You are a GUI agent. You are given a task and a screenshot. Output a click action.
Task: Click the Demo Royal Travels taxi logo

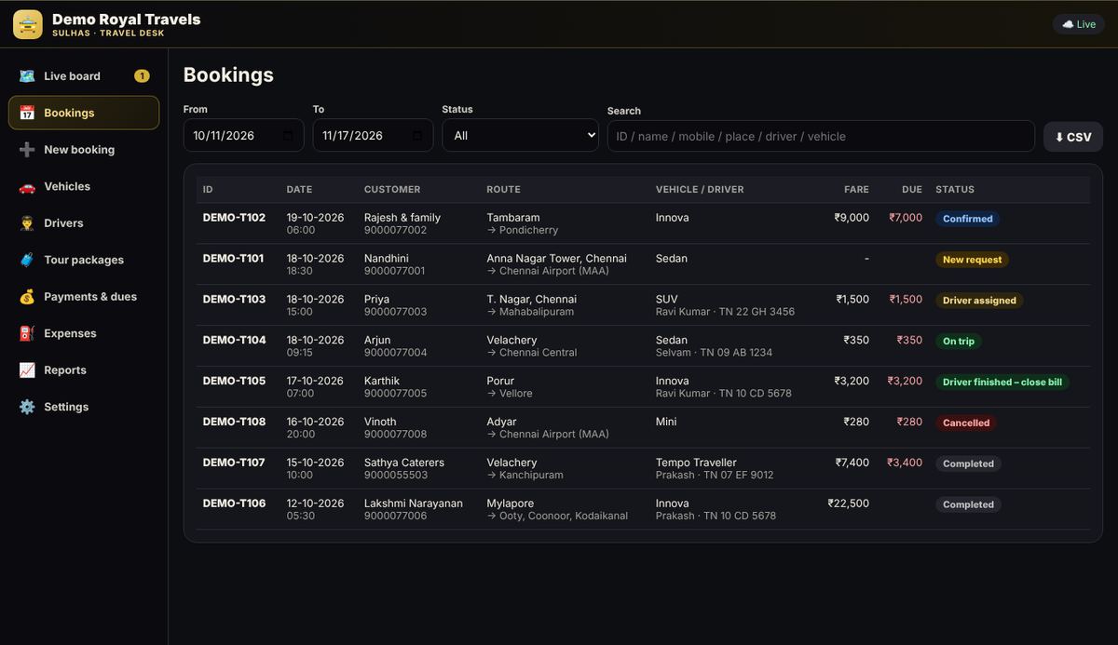coord(28,24)
